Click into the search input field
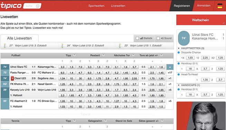Image resolution: width=226 pixels, height=130 pixels. pyautogui.click(x=30, y=6)
